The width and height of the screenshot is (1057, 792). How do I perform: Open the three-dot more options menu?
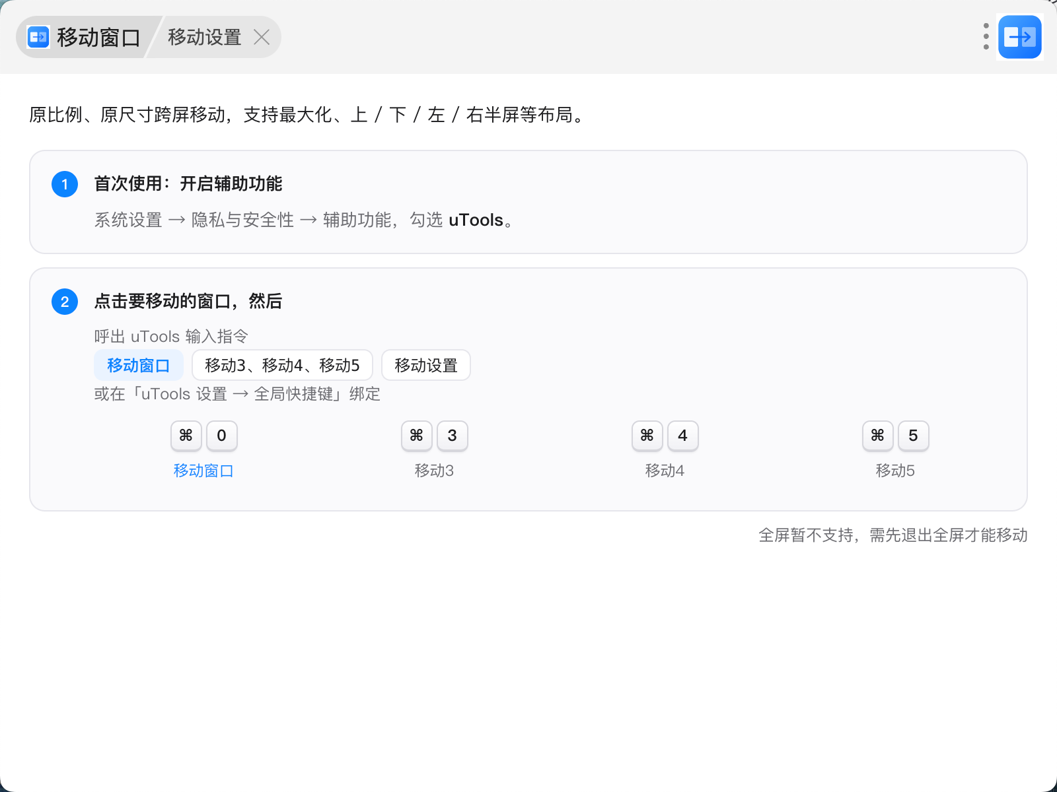[x=986, y=36]
